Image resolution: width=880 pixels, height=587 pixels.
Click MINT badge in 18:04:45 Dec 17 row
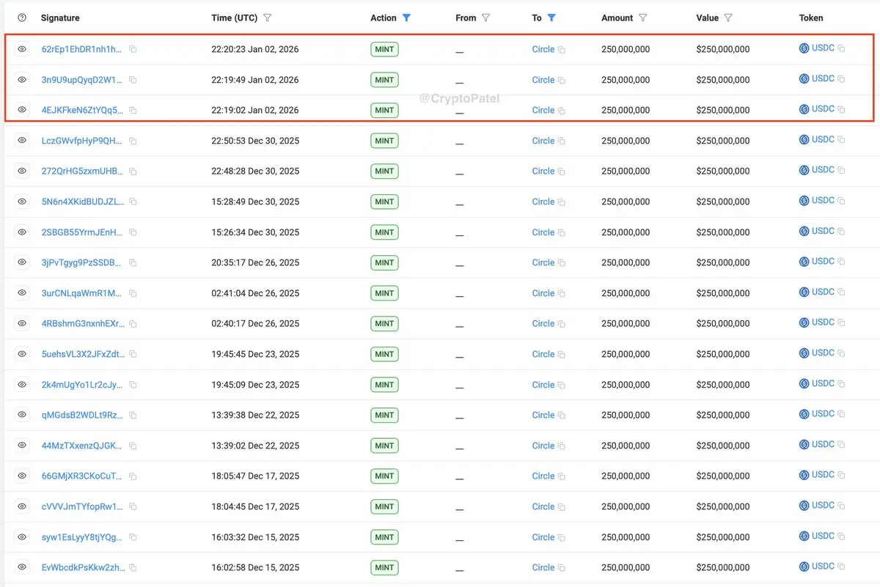coord(384,506)
